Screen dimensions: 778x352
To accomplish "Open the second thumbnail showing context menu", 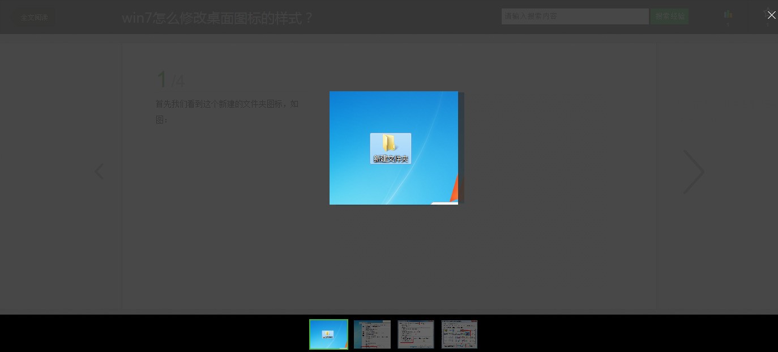I will coord(372,334).
